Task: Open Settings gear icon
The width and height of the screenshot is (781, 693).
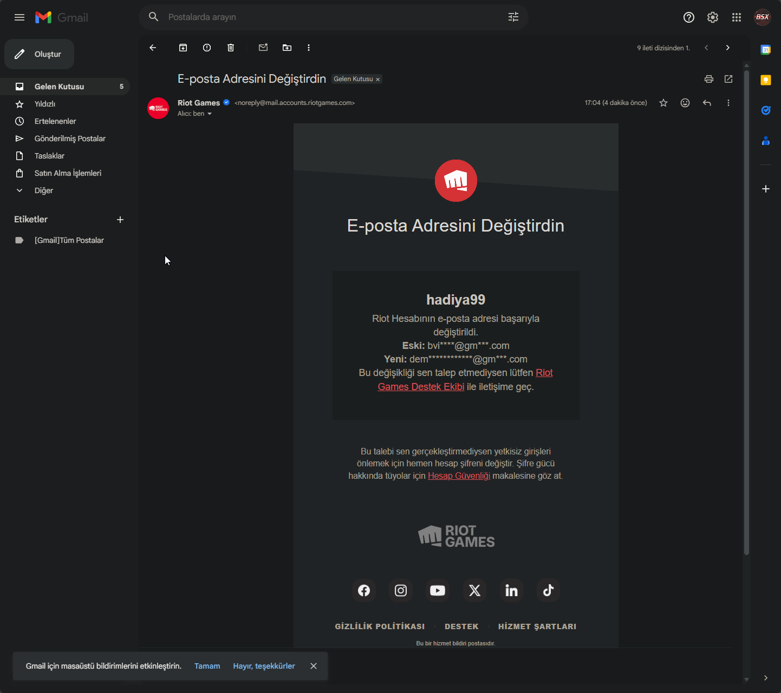Action: tap(713, 17)
